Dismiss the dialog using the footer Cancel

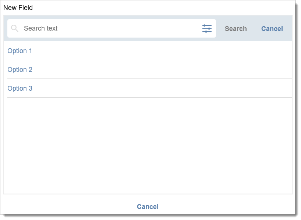point(148,206)
